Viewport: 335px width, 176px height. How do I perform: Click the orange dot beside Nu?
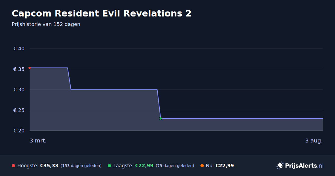pos(202,166)
